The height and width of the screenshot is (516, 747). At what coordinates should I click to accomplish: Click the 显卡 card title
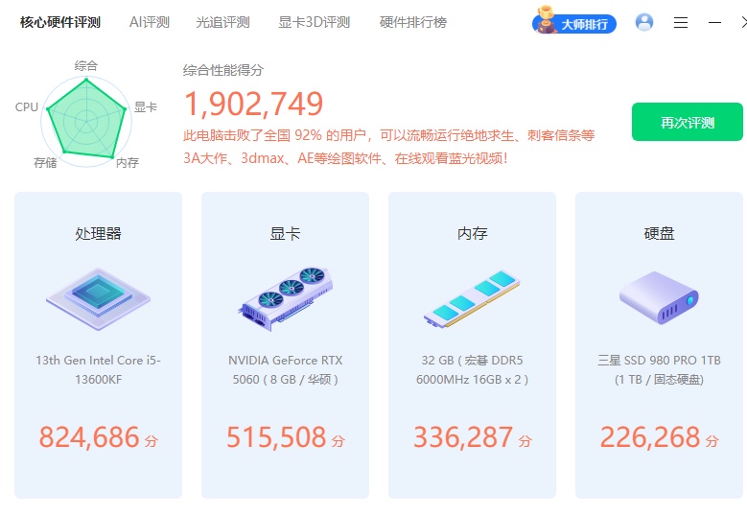[286, 233]
